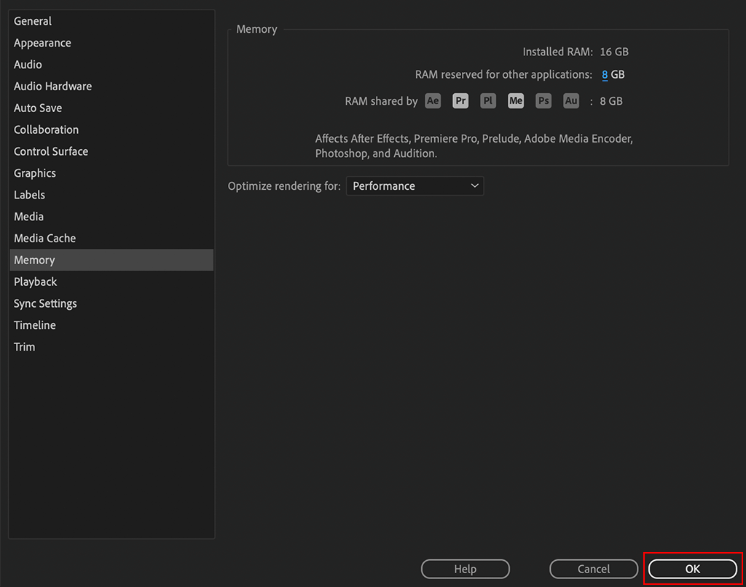Screen dimensions: 746x587
Task: Open the Optimize rendering for dropdown
Action: click(x=415, y=185)
